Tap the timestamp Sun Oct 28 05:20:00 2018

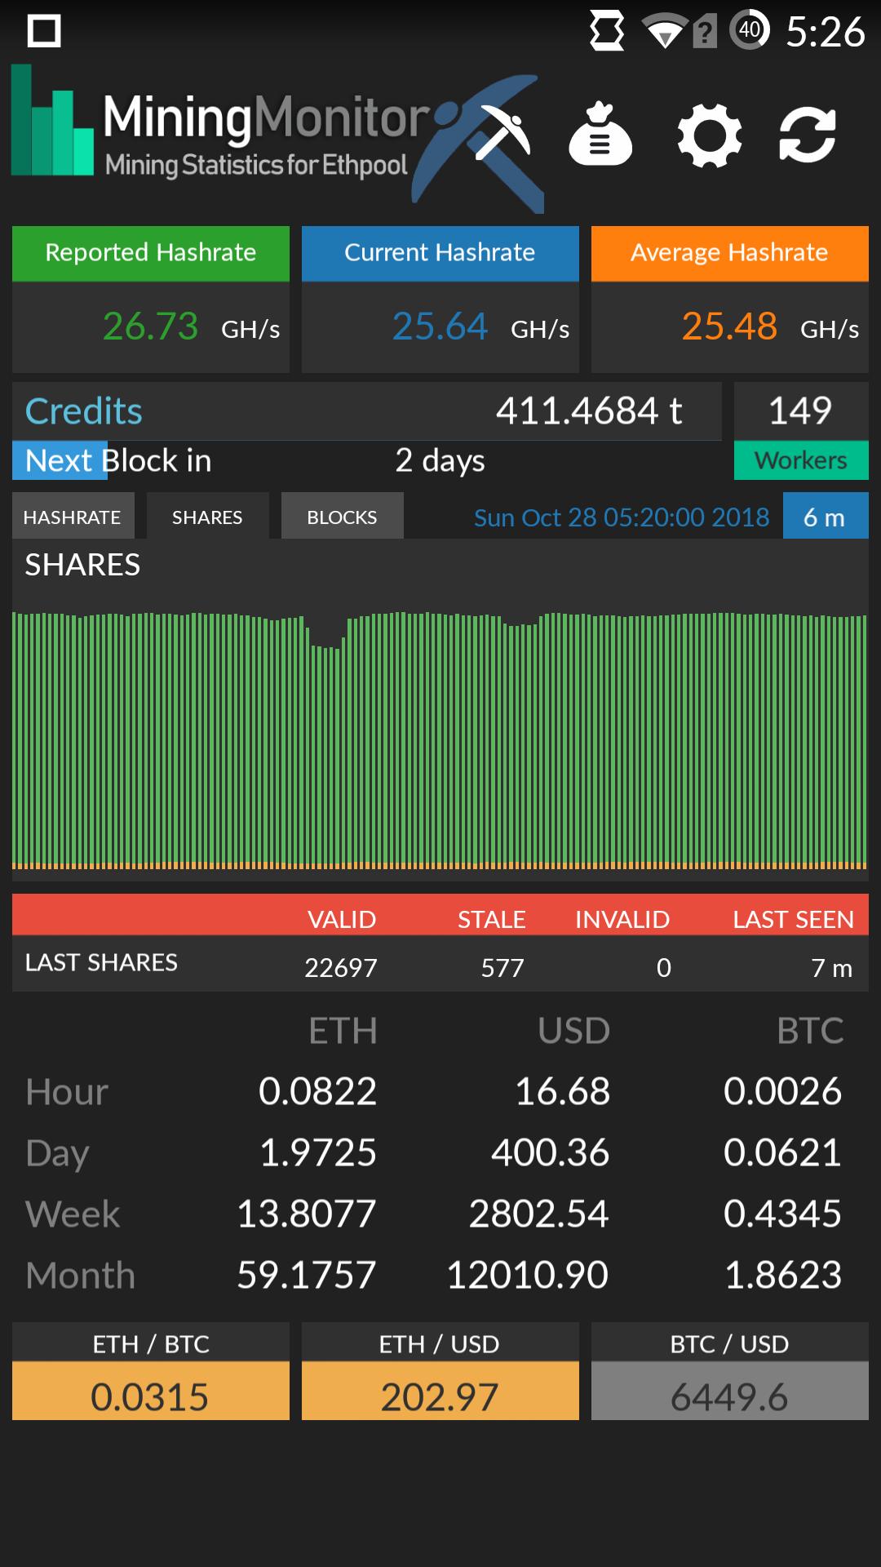622,517
